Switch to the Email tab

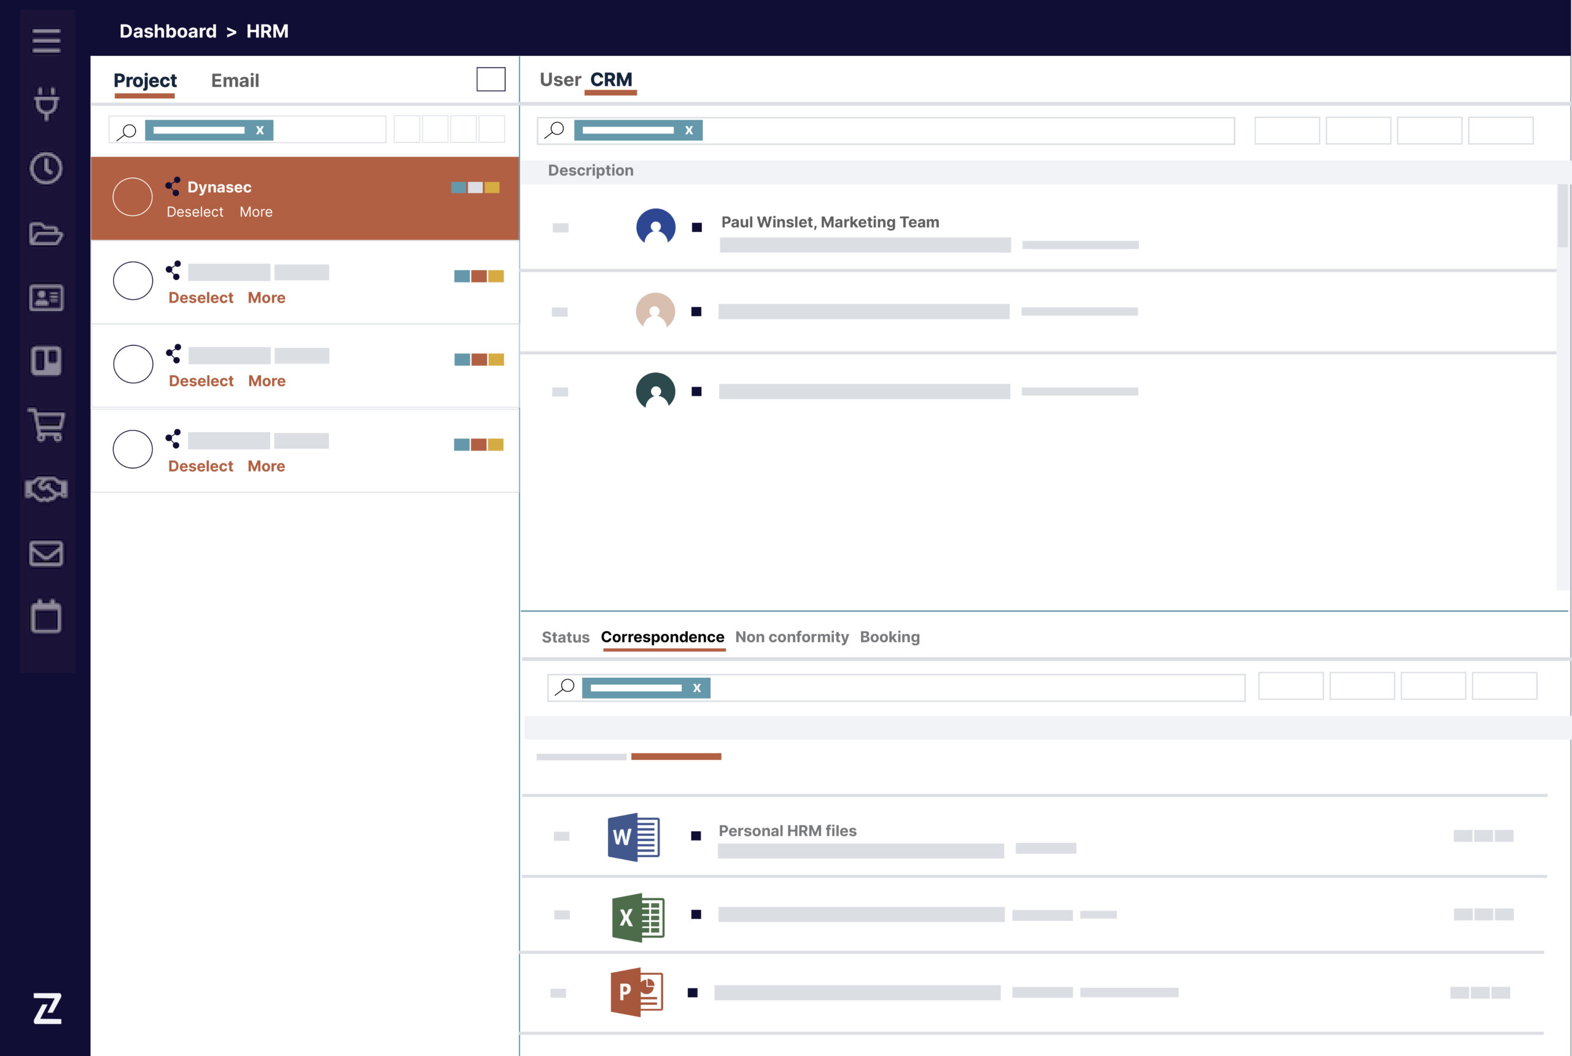pos(235,81)
